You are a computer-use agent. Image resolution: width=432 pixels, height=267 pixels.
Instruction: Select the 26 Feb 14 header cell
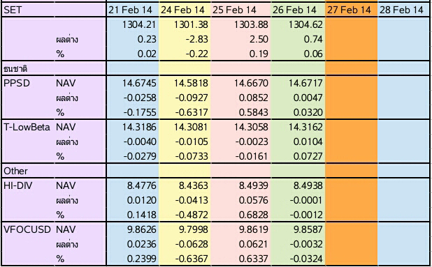tap(298, 10)
